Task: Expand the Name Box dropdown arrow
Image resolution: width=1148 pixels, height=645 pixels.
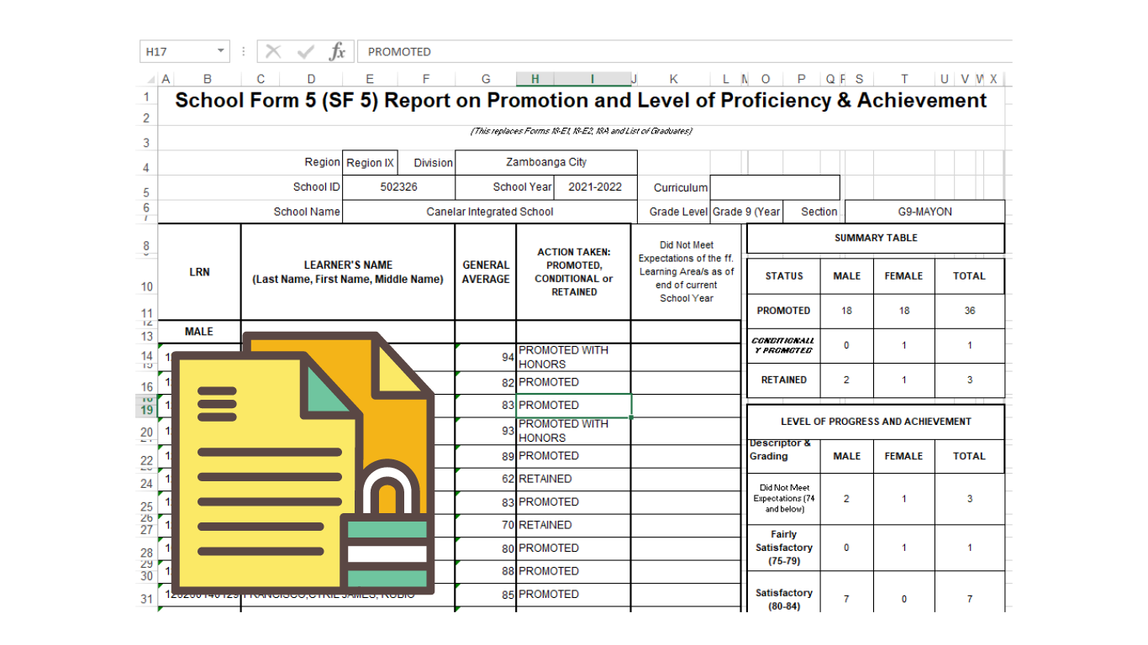Action: point(221,51)
